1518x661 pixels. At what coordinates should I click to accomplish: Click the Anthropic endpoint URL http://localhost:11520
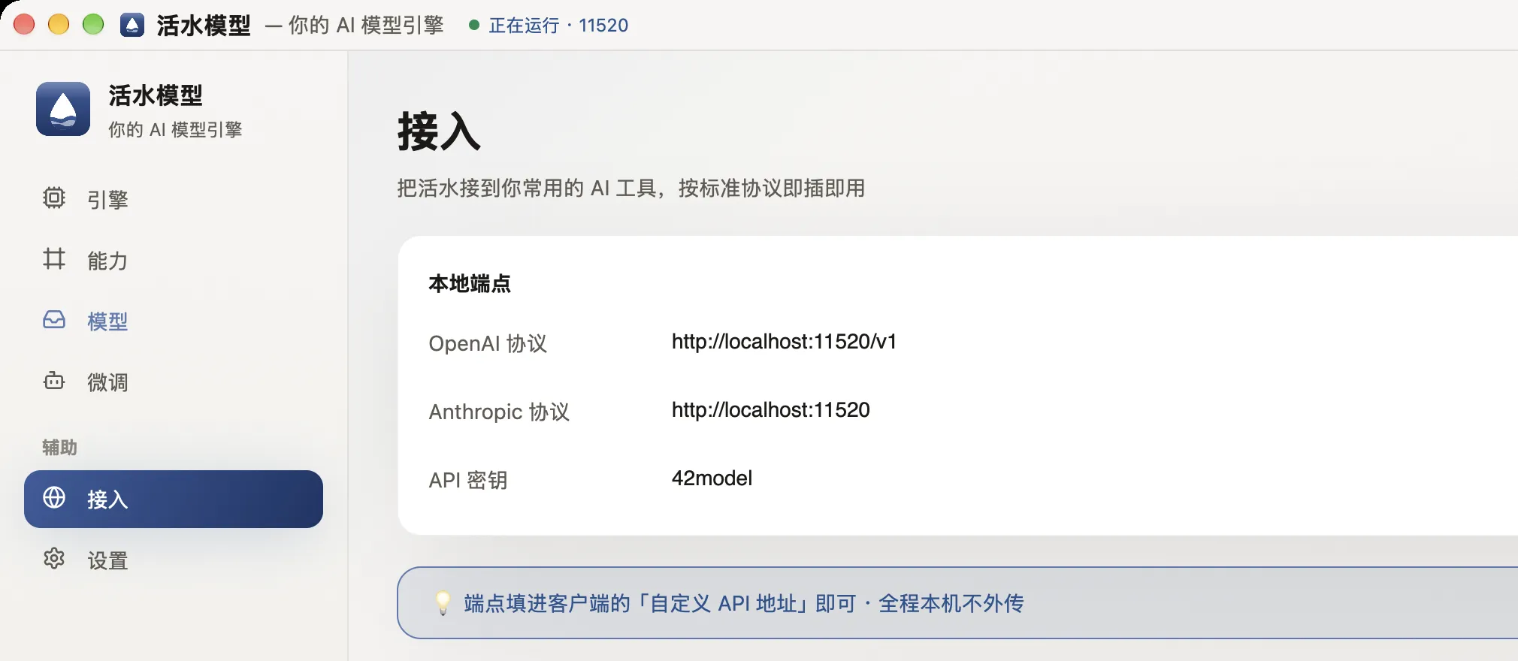[770, 410]
